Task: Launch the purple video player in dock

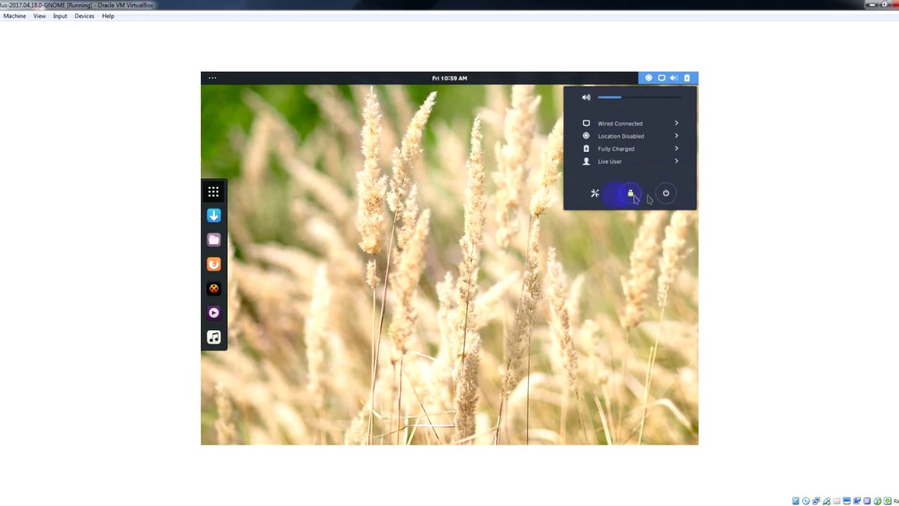Action: [x=214, y=313]
